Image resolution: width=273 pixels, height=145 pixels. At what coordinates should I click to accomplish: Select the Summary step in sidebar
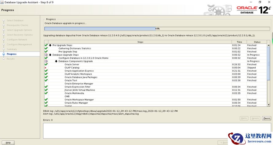(12, 49)
